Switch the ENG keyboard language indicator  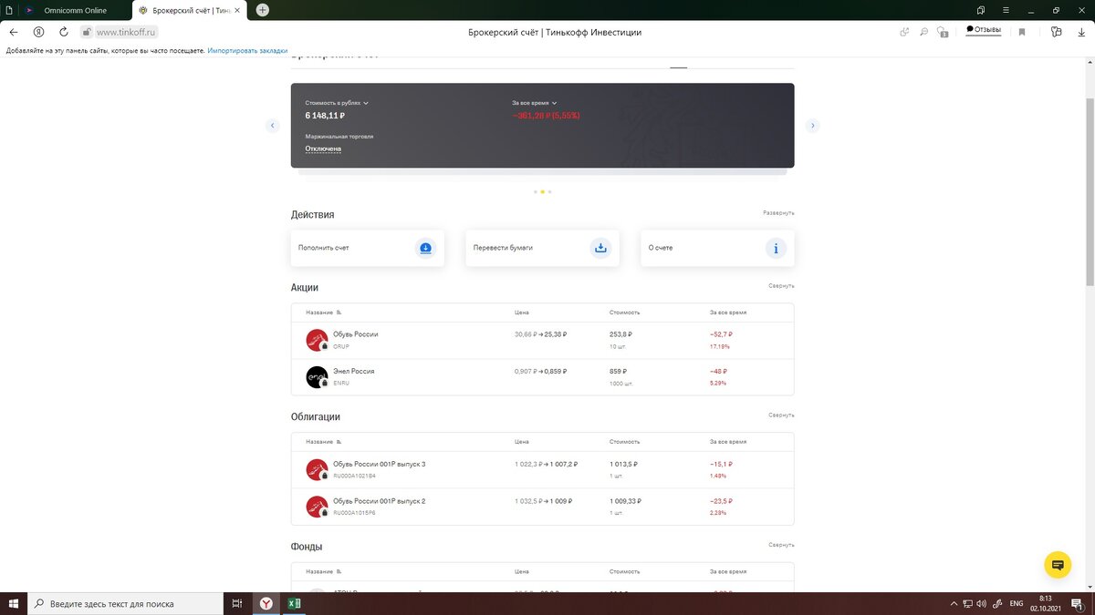[1017, 603]
